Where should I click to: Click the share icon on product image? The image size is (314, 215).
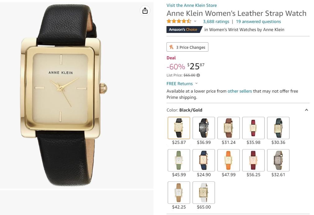(145, 11)
